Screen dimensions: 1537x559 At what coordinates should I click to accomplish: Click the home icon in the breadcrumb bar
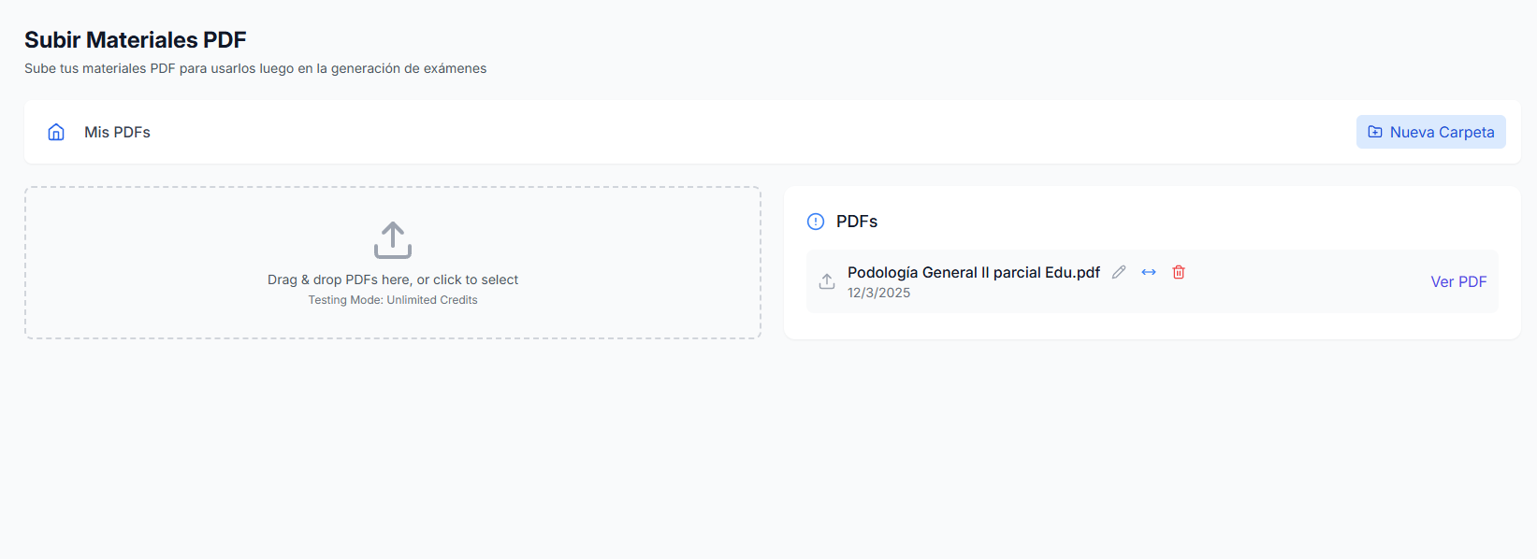[x=56, y=132]
